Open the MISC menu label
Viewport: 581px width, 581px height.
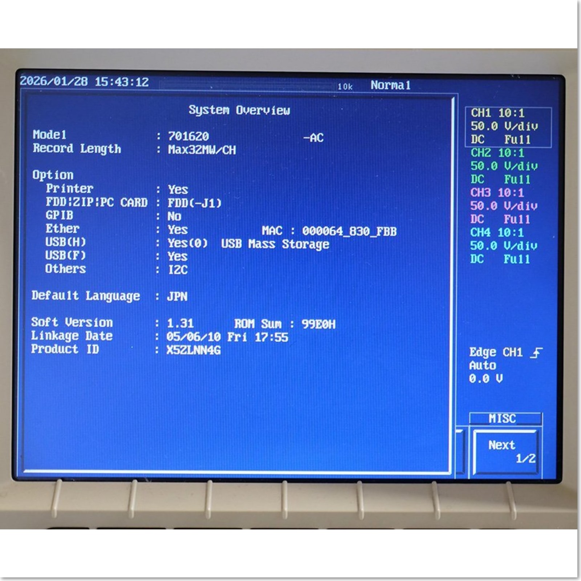(505, 418)
